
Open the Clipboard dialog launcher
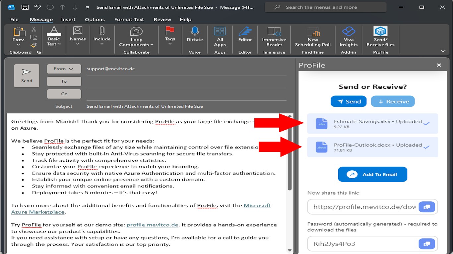pos(39,52)
